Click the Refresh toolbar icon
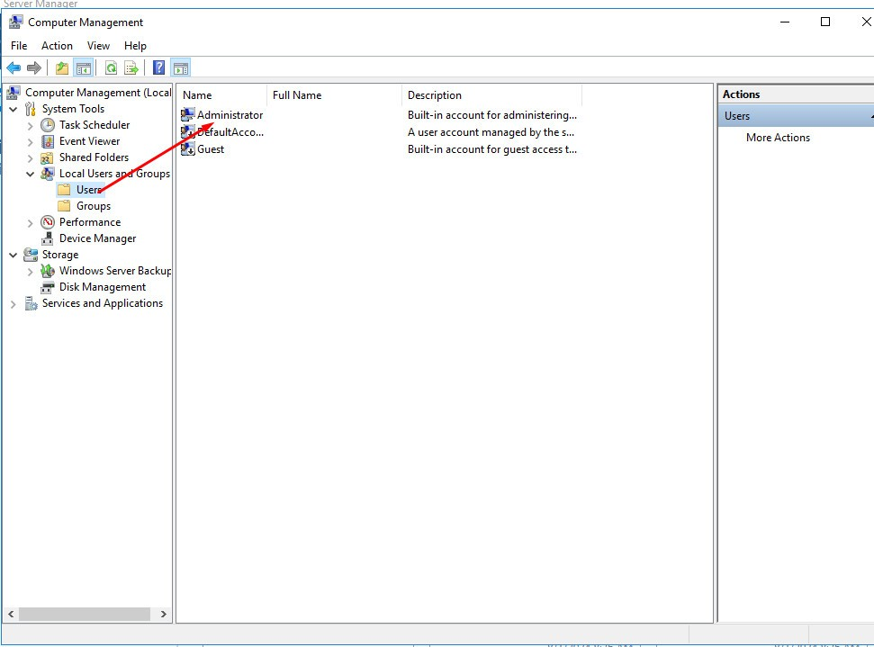Image resolution: width=874 pixels, height=647 pixels. click(111, 68)
